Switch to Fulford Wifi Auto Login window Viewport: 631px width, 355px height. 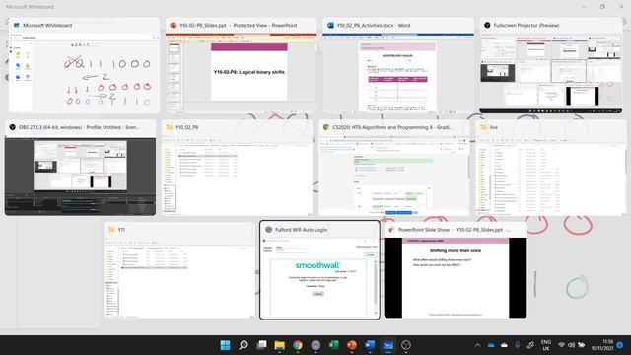coord(319,270)
